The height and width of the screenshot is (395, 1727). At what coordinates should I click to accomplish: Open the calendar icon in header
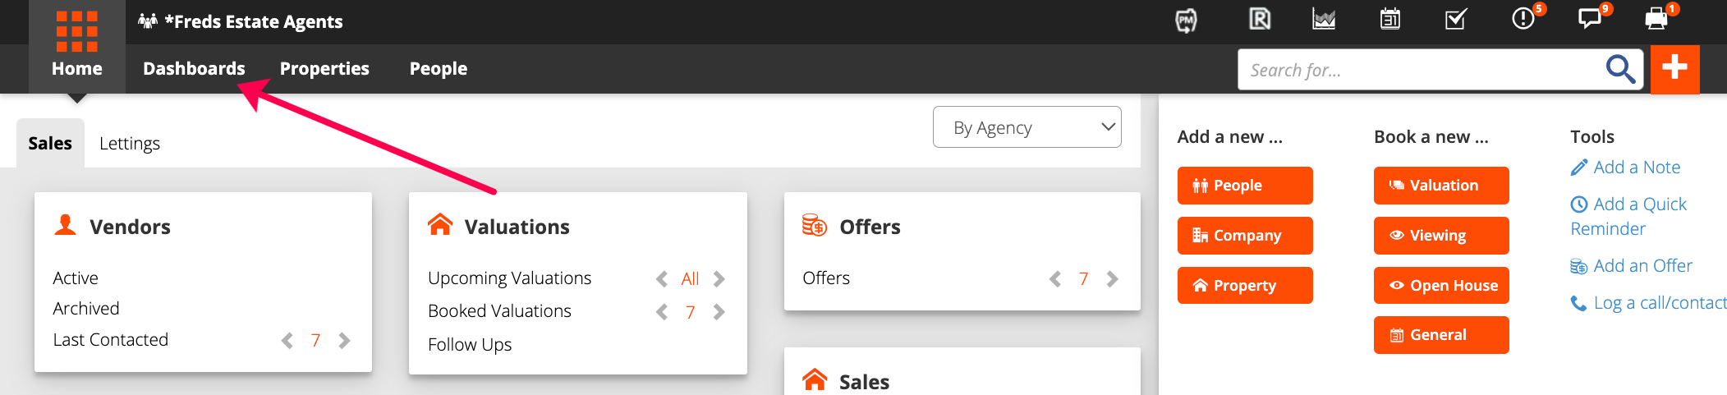[1390, 19]
